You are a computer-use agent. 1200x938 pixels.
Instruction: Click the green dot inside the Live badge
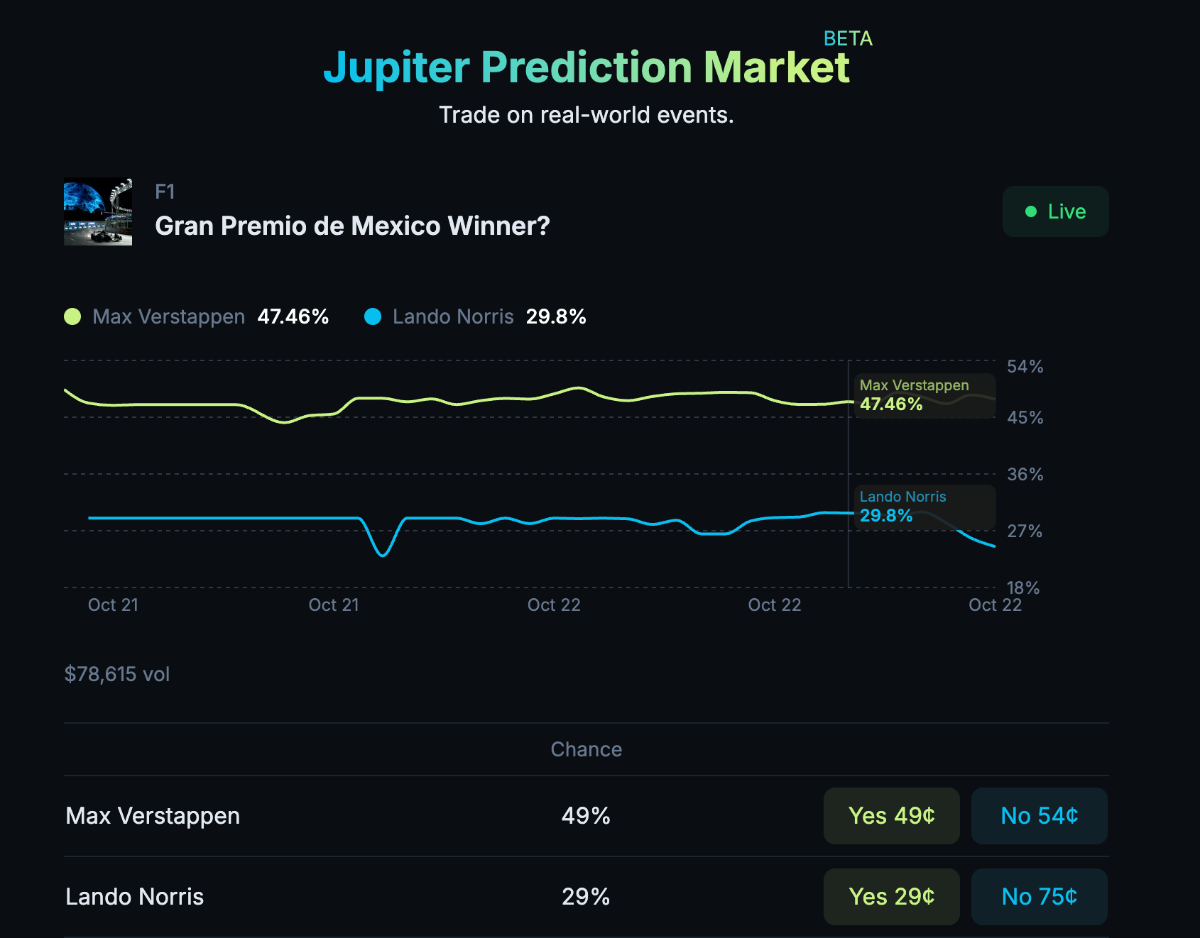(1030, 211)
